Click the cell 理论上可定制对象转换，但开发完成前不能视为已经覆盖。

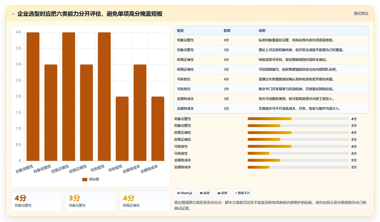click(x=301, y=50)
